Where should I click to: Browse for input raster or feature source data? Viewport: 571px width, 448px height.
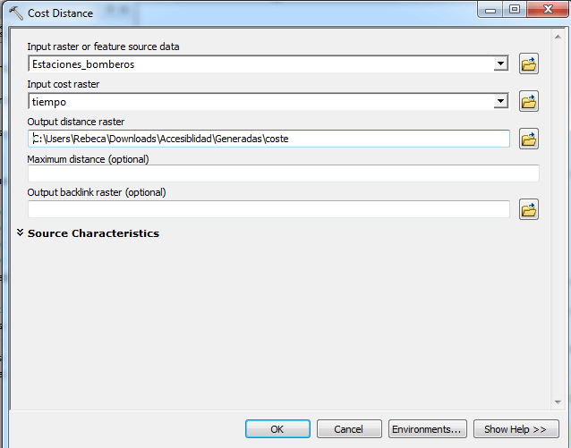point(529,64)
